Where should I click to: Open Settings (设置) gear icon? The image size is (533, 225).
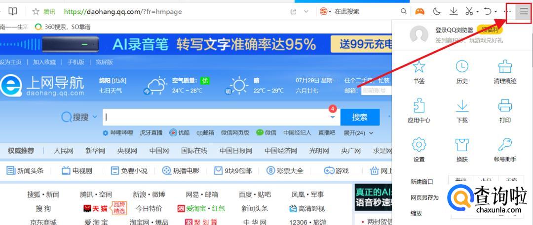click(419, 145)
